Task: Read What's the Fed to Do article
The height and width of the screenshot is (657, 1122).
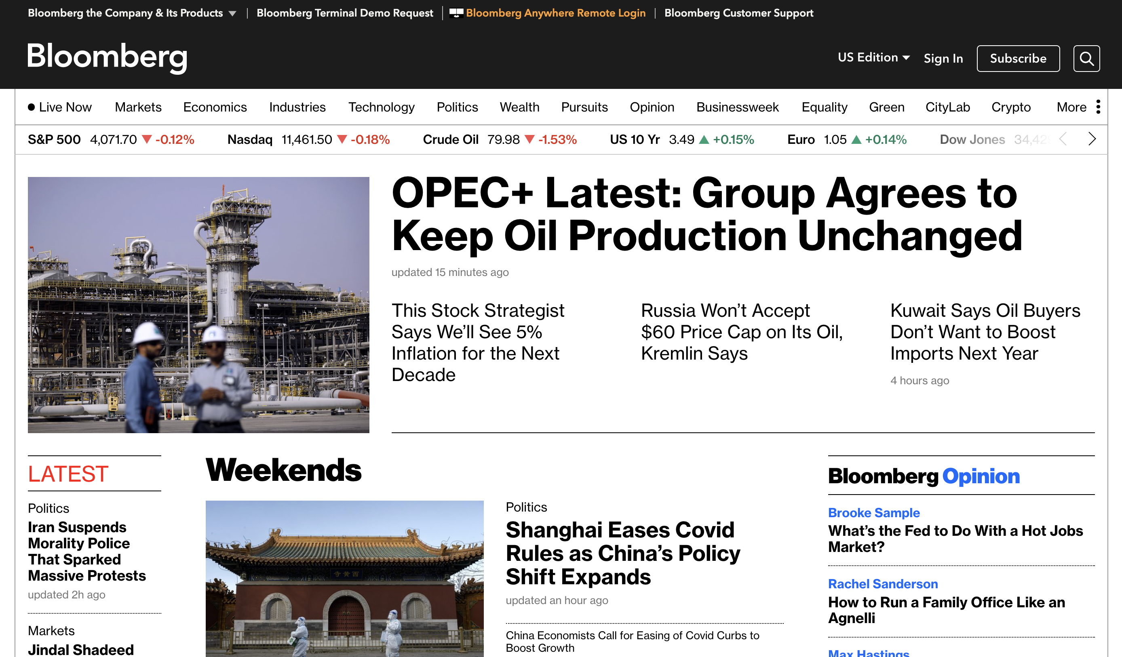Action: tap(955, 539)
